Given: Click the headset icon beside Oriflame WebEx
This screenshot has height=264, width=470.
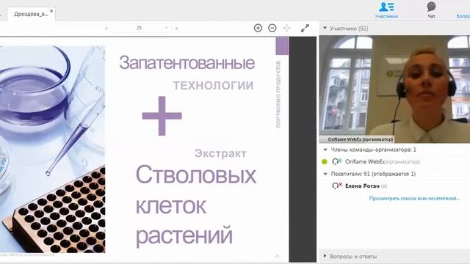Looking at the screenshot, I should pos(336,161).
